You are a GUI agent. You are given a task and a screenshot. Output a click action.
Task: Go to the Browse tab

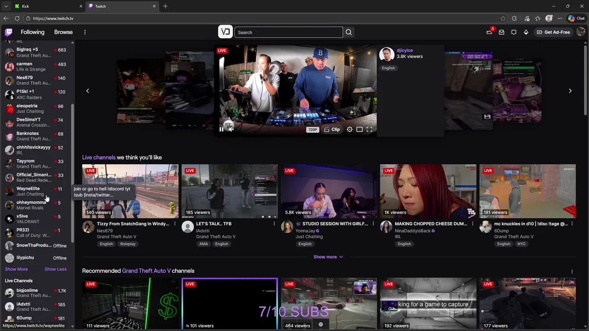63,32
